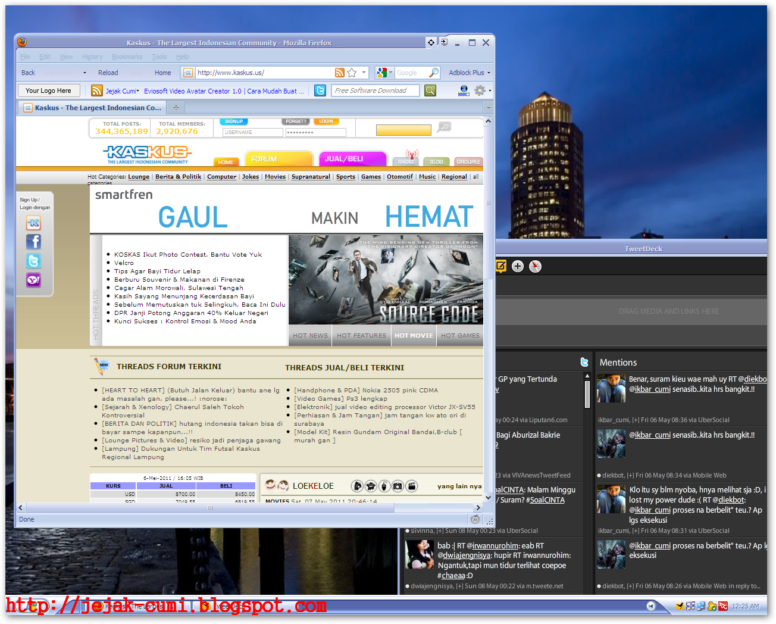Click the Twitter bird icon in the TweetDeck column header
This screenshot has height=624, width=776.
[x=584, y=362]
